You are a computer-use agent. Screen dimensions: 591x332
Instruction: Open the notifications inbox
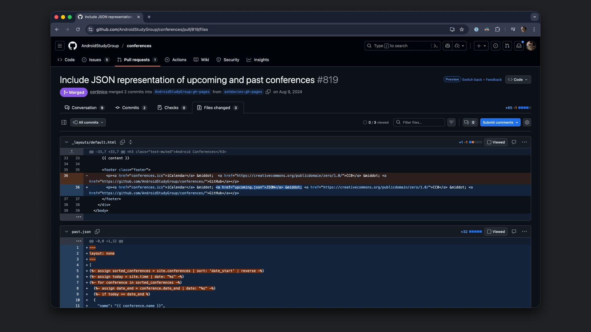[519, 46]
